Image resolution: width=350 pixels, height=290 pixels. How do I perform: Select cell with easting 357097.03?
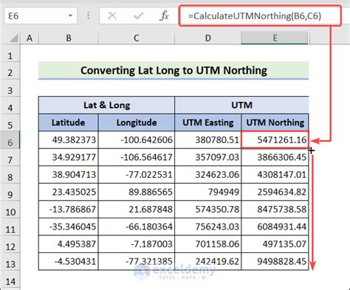click(208, 157)
